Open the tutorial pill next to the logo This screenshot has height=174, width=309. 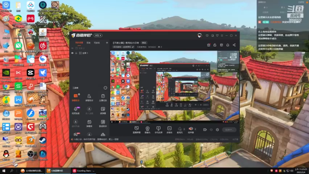coord(98,35)
